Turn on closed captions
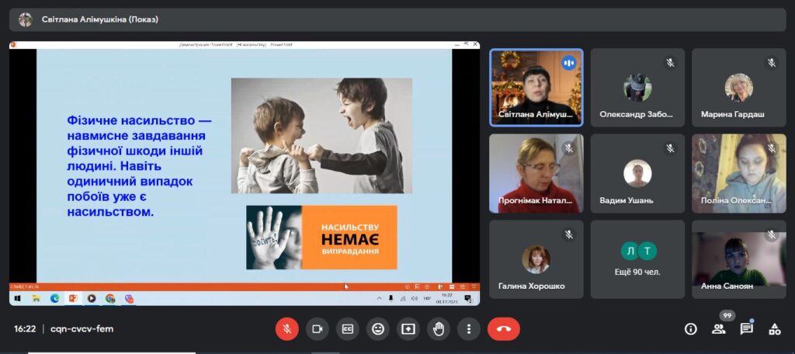795x354 pixels. tap(347, 329)
